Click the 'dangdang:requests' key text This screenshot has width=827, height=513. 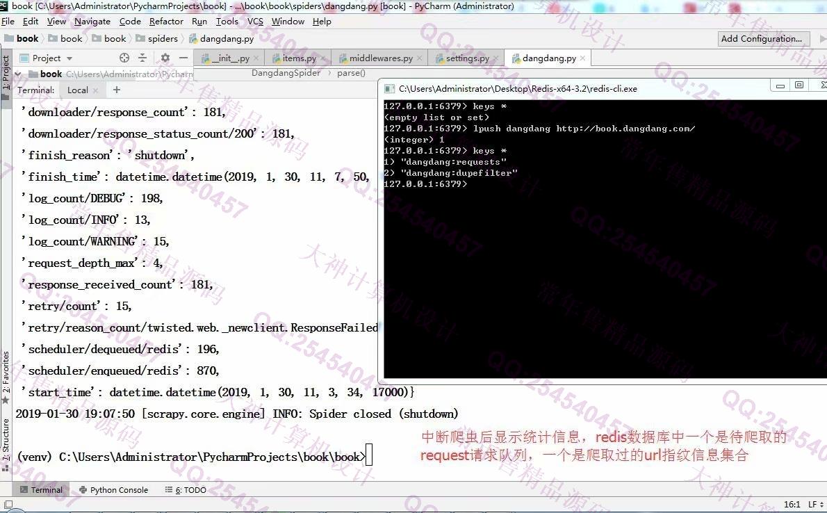coord(454,161)
